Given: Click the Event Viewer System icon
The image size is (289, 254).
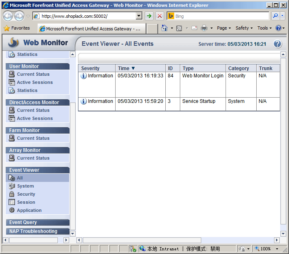Looking at the screenshot, I should (12, 186).
